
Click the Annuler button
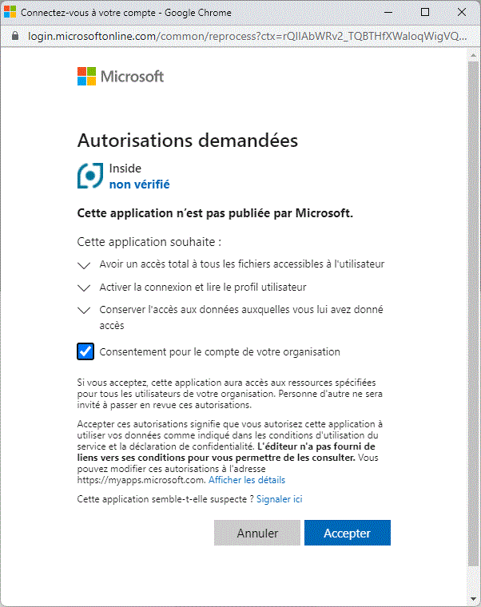point(257,533)
